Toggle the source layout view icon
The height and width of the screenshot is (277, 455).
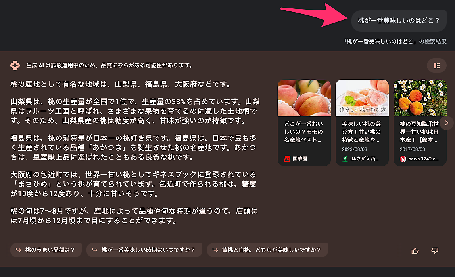[x=436, y=65]
